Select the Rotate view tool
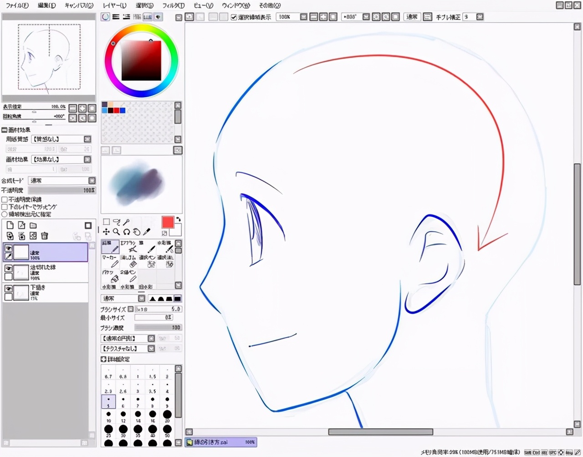 pos(127,232)
